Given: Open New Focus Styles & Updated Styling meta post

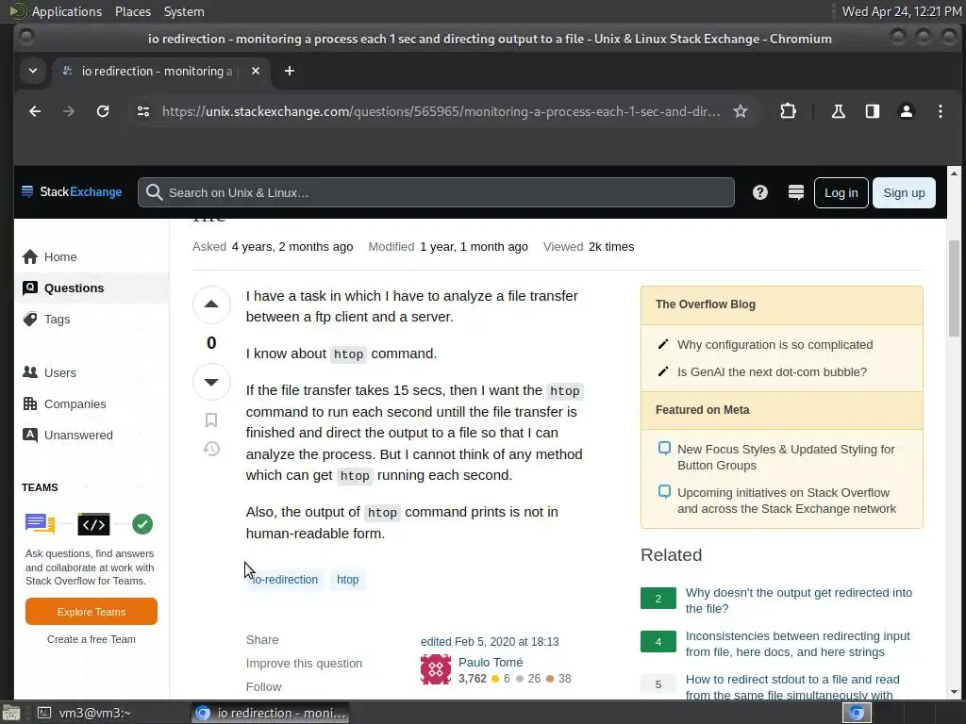Looking at the screenshot, I should point(786,457).
